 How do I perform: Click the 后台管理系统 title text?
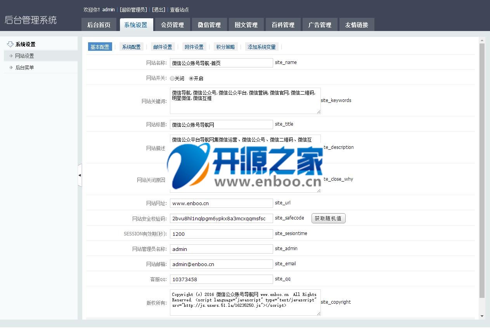pos(31,20)
